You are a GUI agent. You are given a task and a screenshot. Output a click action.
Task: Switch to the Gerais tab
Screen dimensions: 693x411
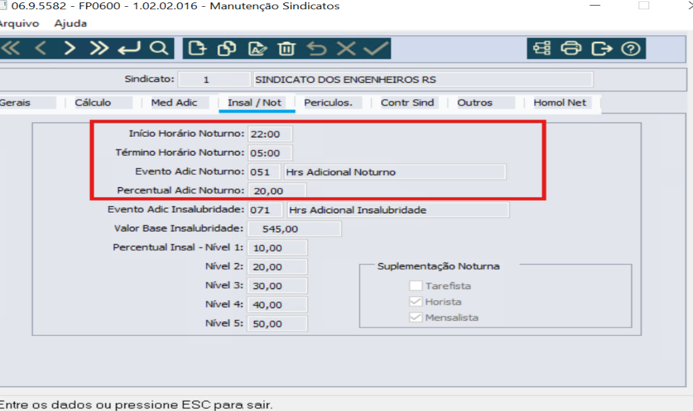pyautogui.click(x=27, y=102)
